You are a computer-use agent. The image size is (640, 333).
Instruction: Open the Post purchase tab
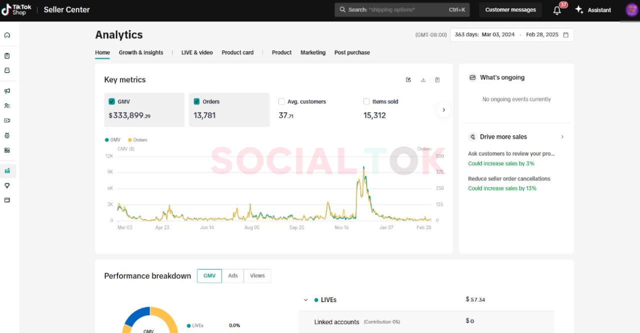[x=352, y=52]
